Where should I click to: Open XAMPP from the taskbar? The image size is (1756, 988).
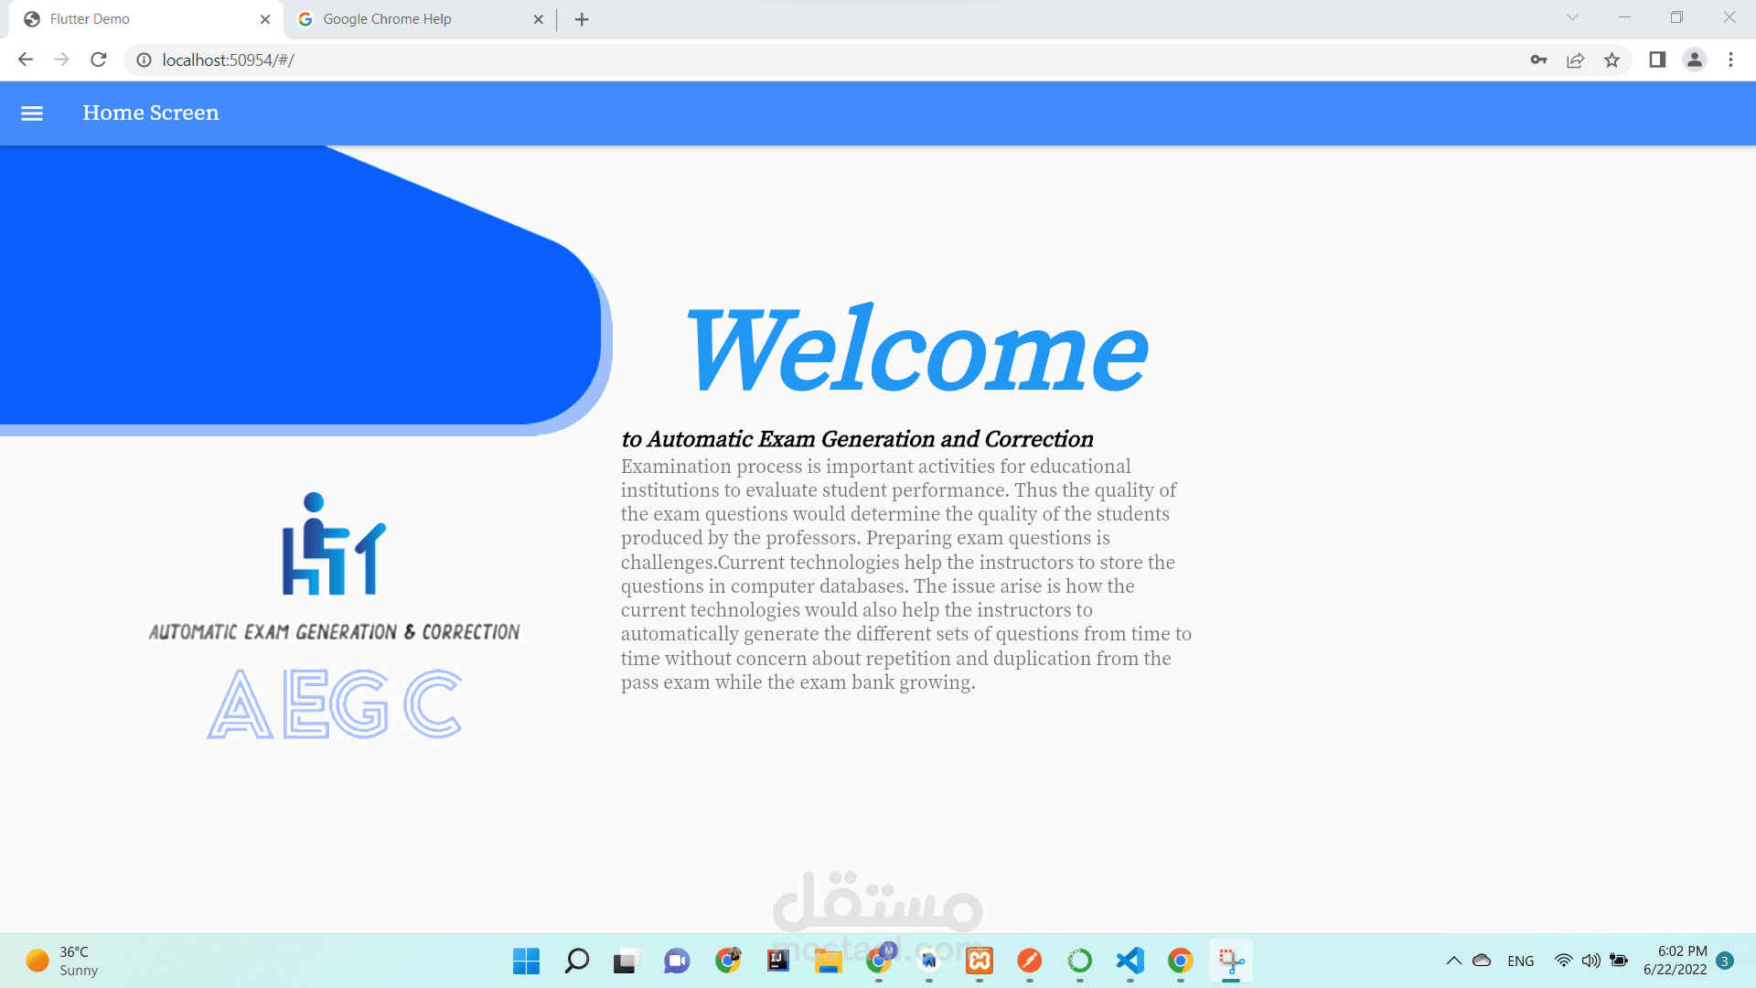(980, 961)
